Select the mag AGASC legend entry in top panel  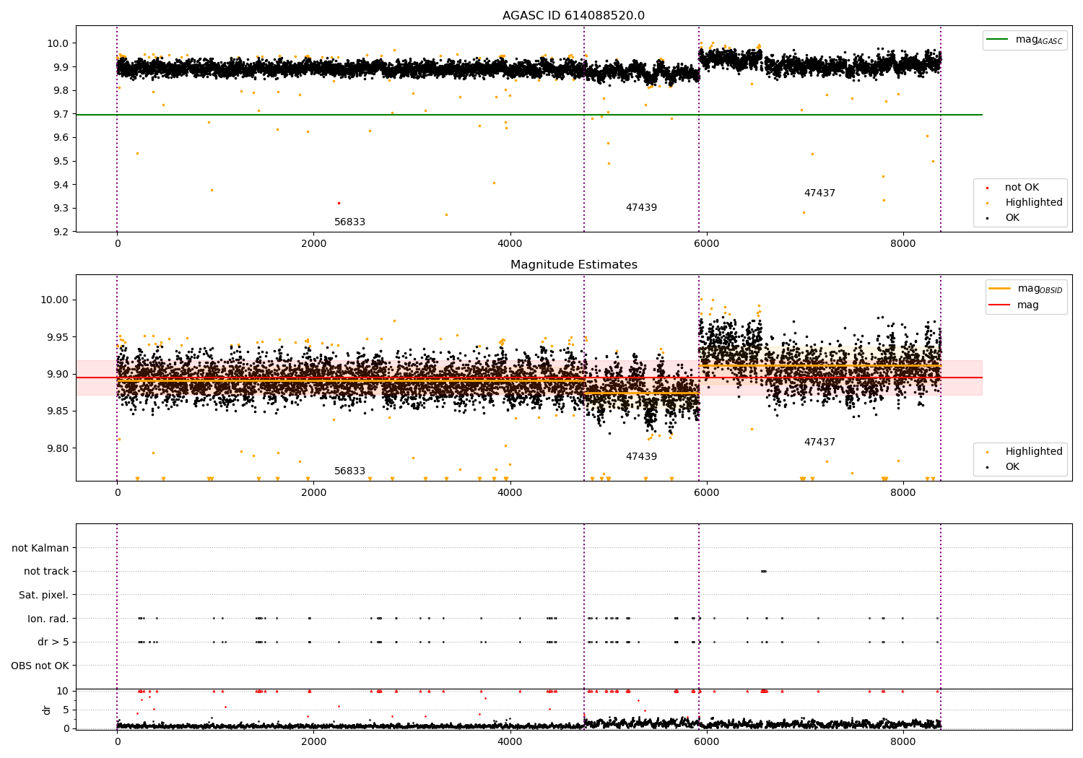tap(1025, 40)
